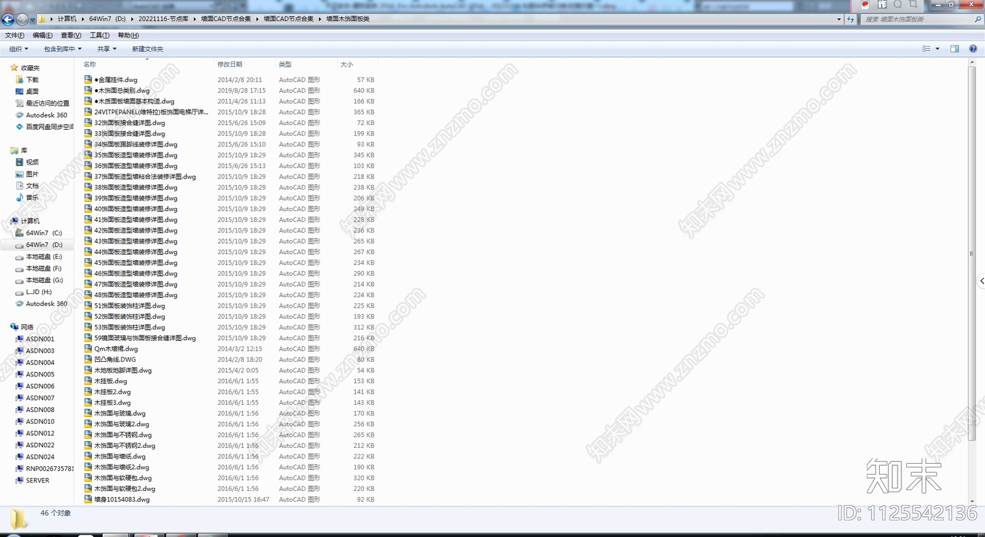Click the file list vertical scrollbar
Image resolution: width=985 pixels, height=537 pixels.
972,253
